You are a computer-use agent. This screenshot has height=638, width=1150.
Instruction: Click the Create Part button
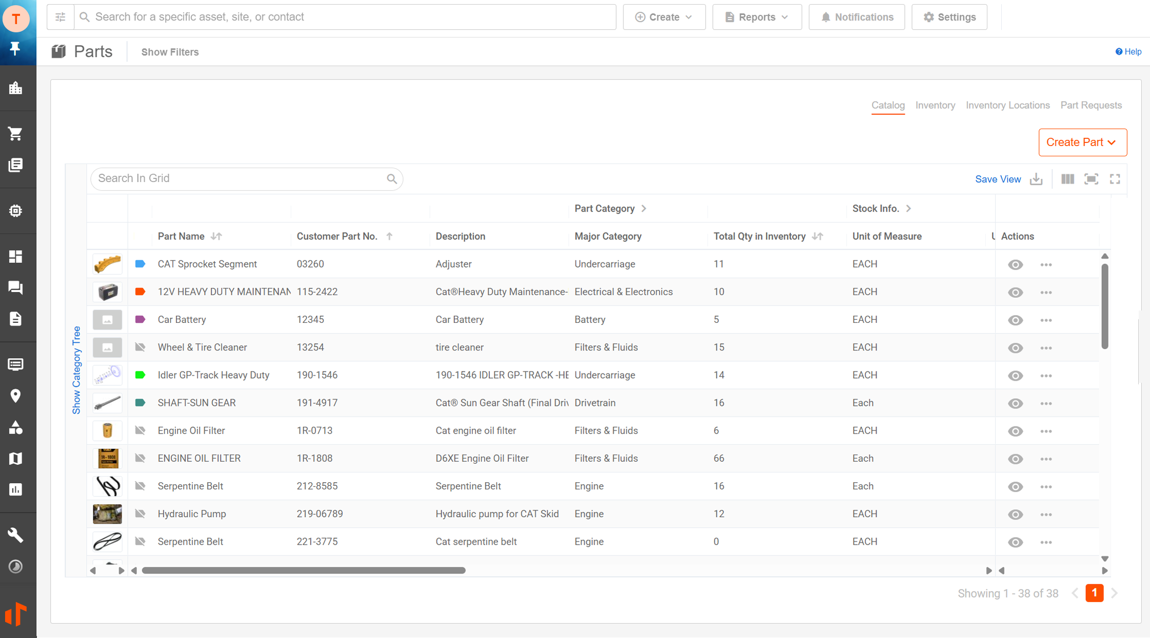(1082, 142)
